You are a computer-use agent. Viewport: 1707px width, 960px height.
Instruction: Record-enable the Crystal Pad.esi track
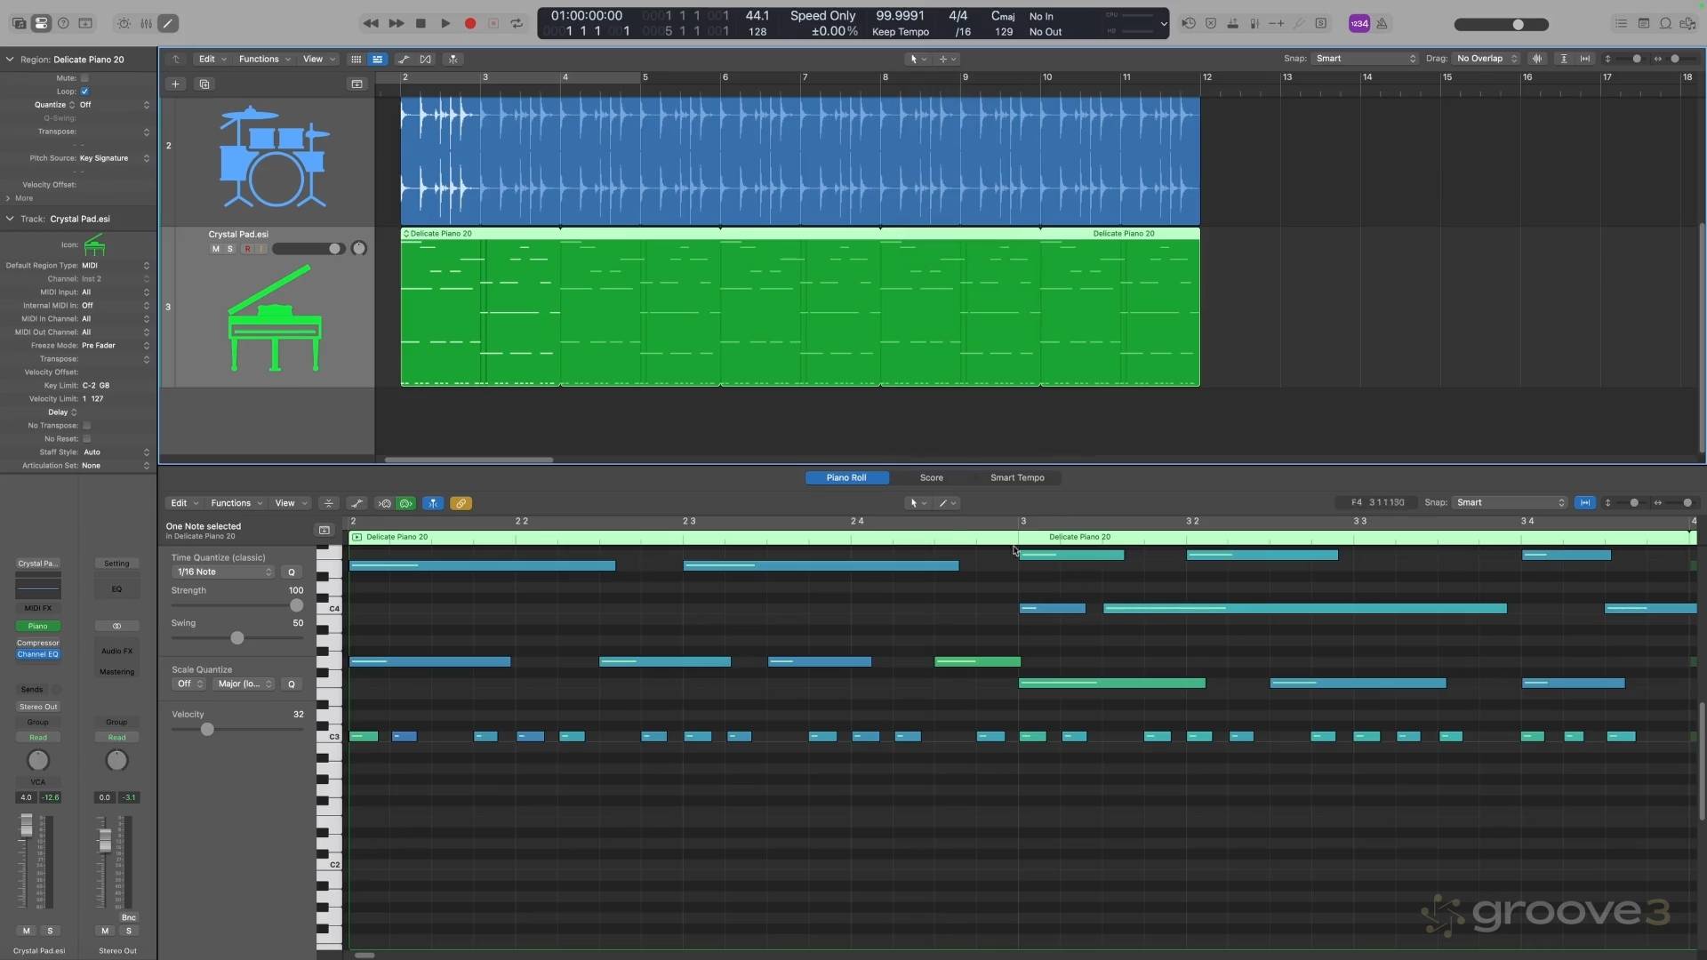click(x=247, y=249)
